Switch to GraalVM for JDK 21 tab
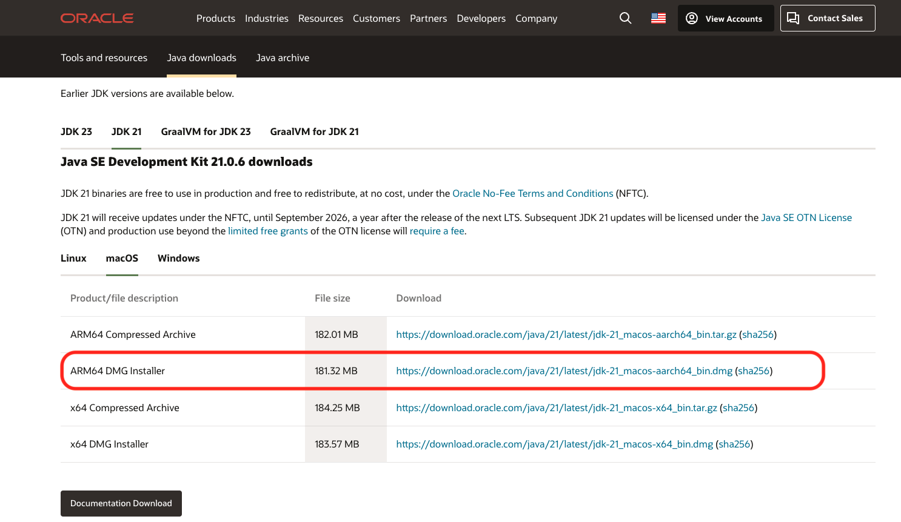 [x=315, y=131]
